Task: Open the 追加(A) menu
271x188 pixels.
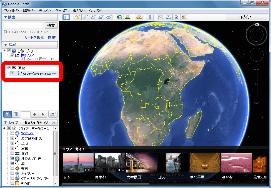Action: pyautogui.click(x=79, y=11)
